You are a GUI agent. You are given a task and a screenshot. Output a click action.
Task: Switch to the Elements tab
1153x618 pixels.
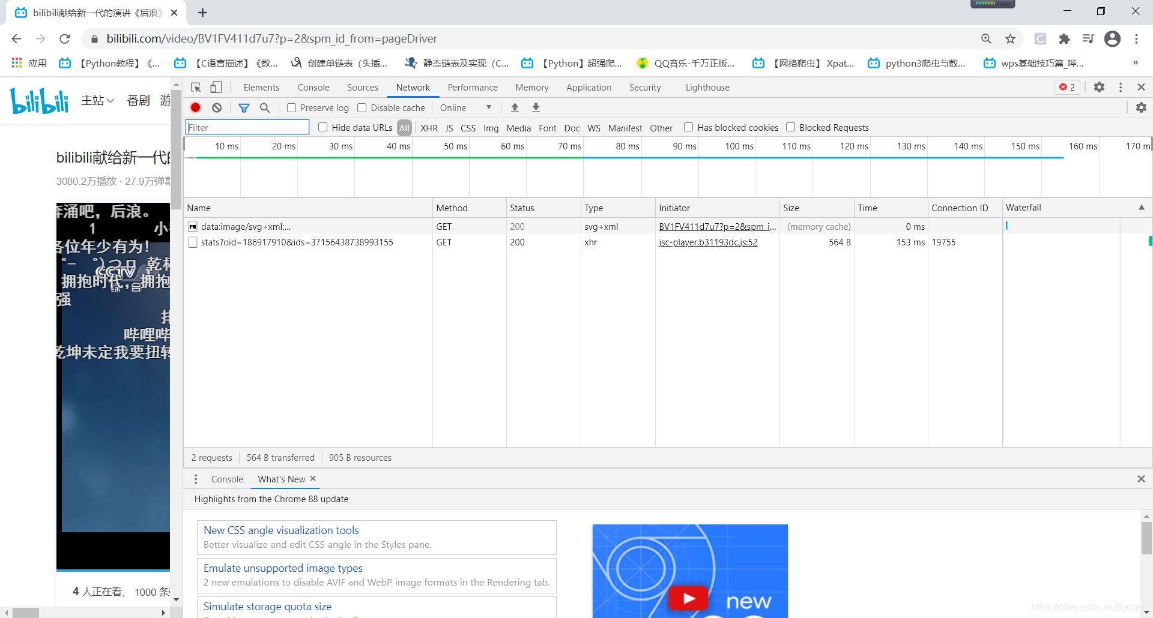pyautogui.click(x=261, y=88)
